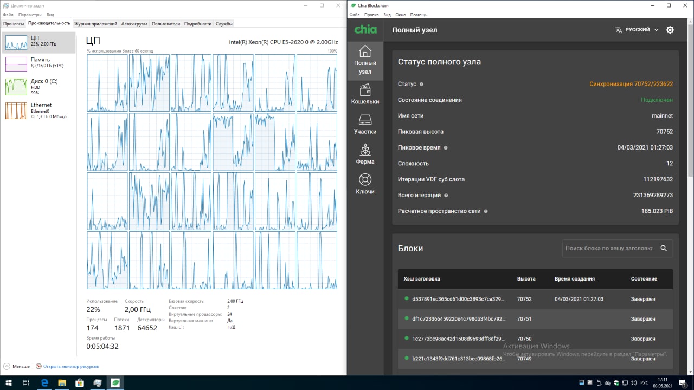Open Task View on the taskbar
Screen dimensions: 694x390
(26, 382)
